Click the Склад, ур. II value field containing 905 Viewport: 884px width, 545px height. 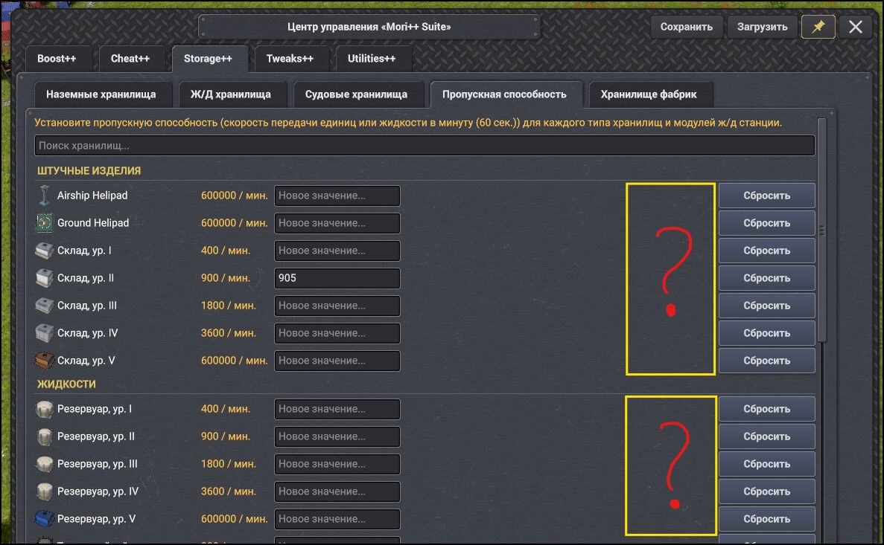tap(337, 278)
